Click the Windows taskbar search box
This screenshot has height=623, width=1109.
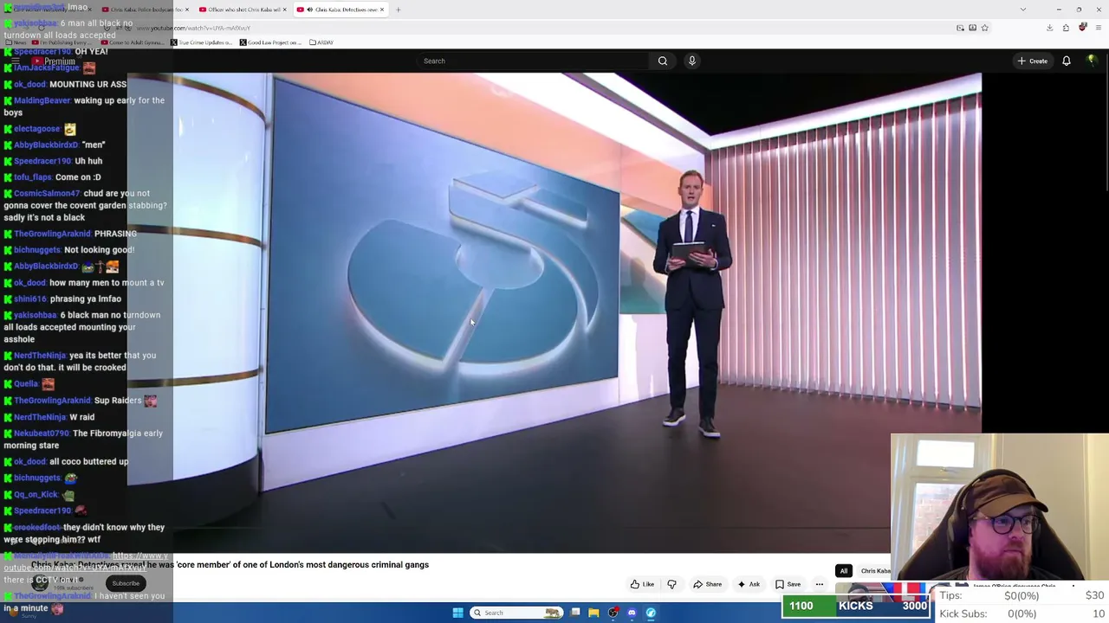(x=516, y=613)
